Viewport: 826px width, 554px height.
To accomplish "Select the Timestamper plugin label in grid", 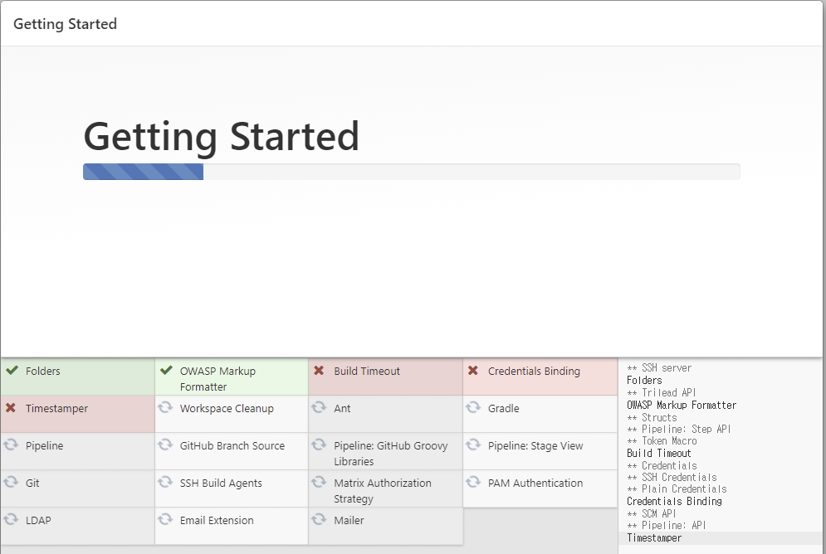I will click(x=56, y=408).
